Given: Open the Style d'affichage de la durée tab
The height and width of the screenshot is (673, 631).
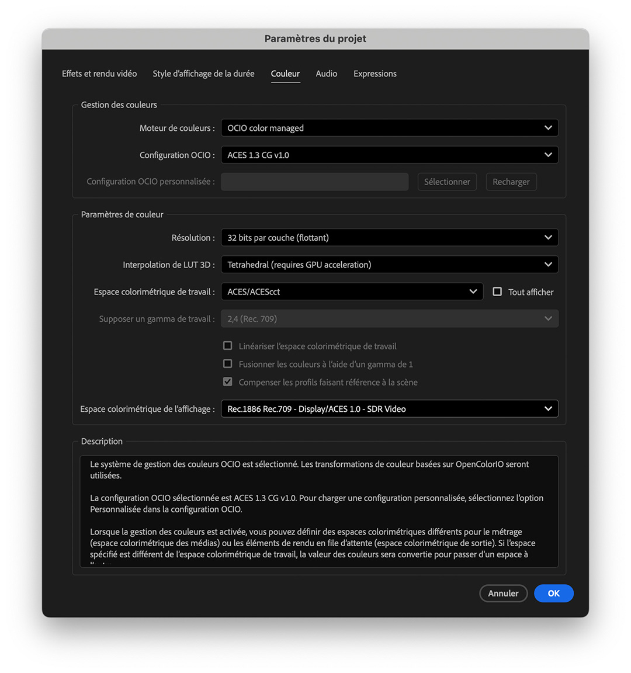Looking at the screenshot, I should (x=203, y=74).
